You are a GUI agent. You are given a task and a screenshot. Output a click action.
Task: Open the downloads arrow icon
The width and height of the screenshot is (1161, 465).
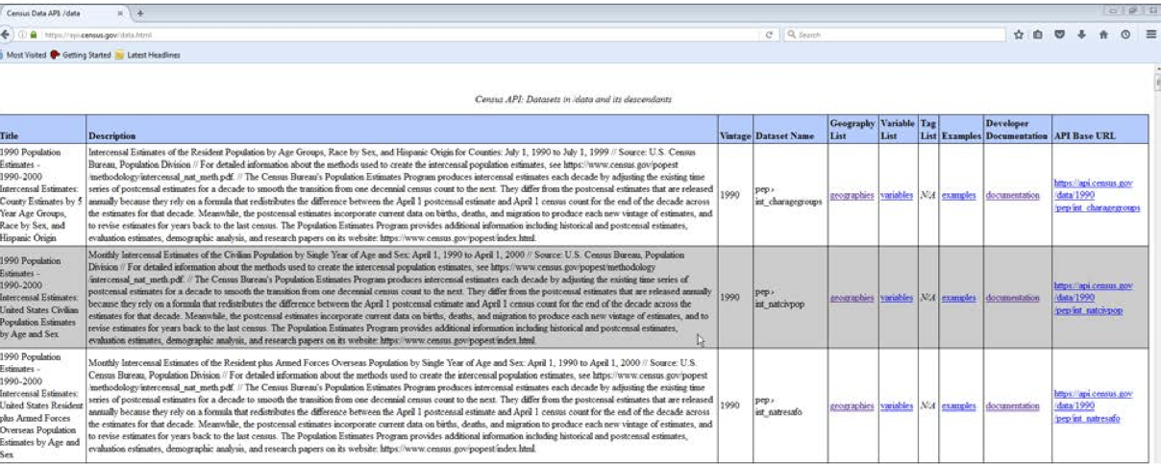click(x=1082, y=35)
